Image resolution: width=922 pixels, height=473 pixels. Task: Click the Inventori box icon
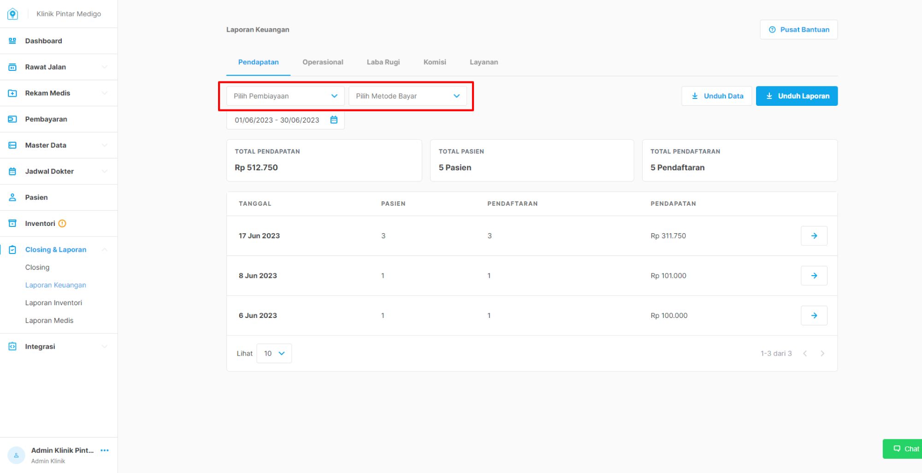click(12, 224)
